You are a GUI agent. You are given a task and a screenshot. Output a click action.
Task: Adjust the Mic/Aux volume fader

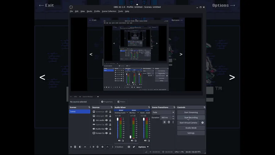tap(130, 137)
